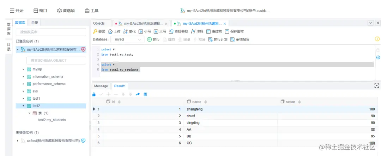
Task: Expand the mysql schema node
Action: (x=24, y=69)
